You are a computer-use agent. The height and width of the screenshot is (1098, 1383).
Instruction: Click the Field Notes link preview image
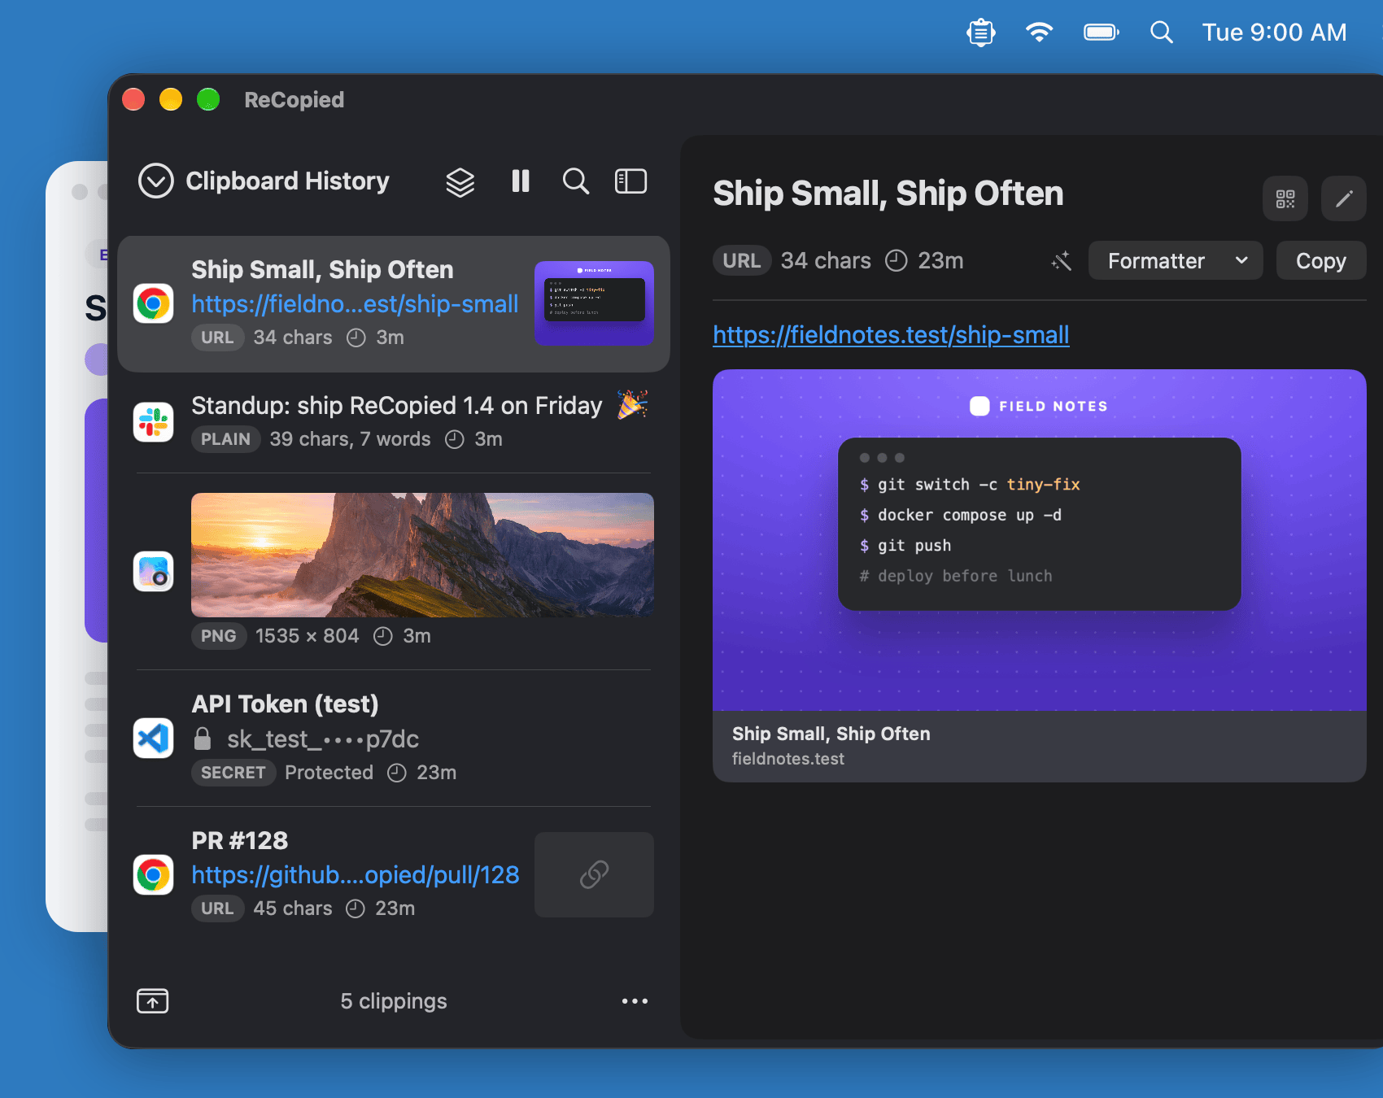point(1040,540)
